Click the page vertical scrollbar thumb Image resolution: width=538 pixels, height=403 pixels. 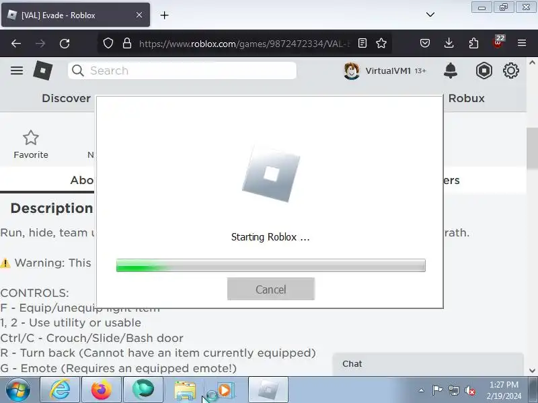tap(532, 148)
